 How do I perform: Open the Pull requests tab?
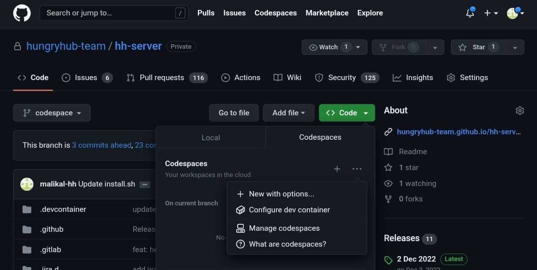click(x=161, y=78)
